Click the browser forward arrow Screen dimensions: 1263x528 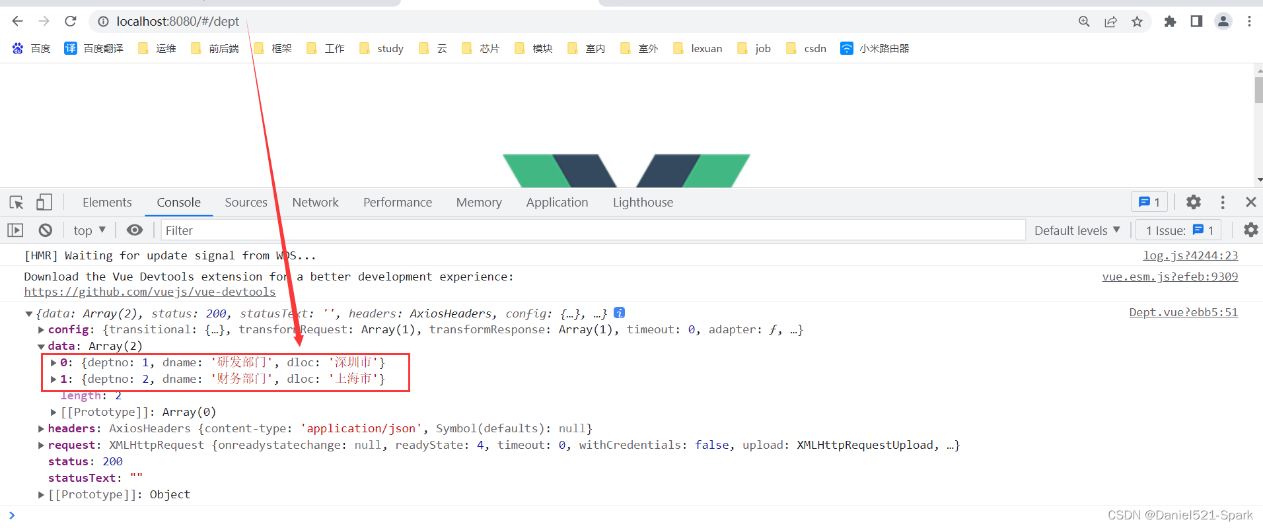coord(44,21)
